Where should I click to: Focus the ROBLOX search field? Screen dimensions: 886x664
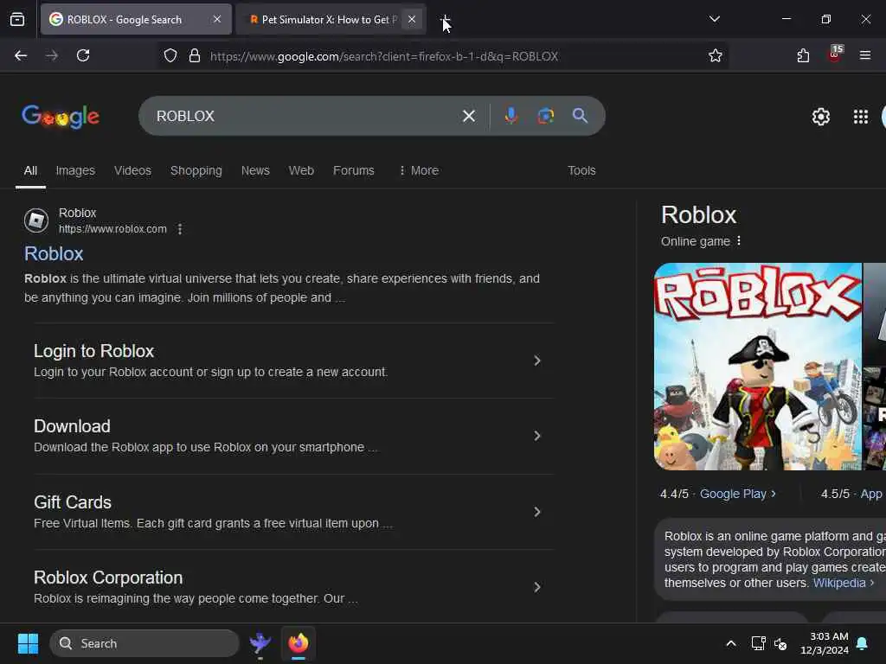(x=305, y=116)
